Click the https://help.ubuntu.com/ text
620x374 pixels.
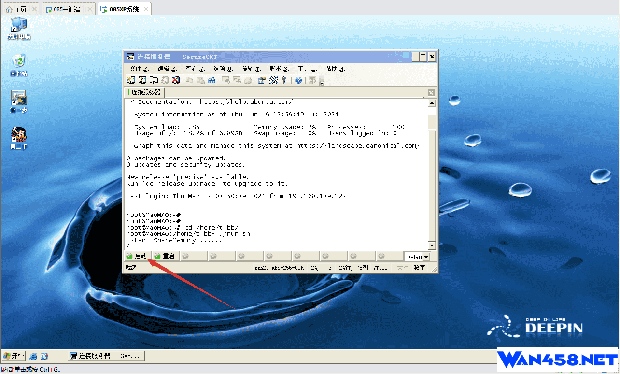click(246, 102)
